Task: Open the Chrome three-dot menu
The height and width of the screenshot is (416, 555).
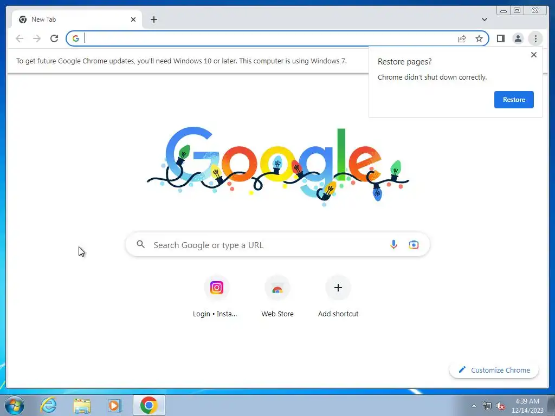Action: click(535, 38)
